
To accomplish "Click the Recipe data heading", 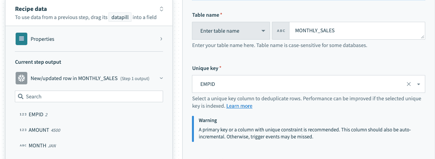I will [x=31, y=9].
